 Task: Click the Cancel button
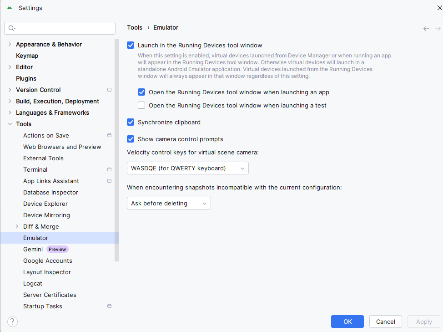(x=385, y=322)
